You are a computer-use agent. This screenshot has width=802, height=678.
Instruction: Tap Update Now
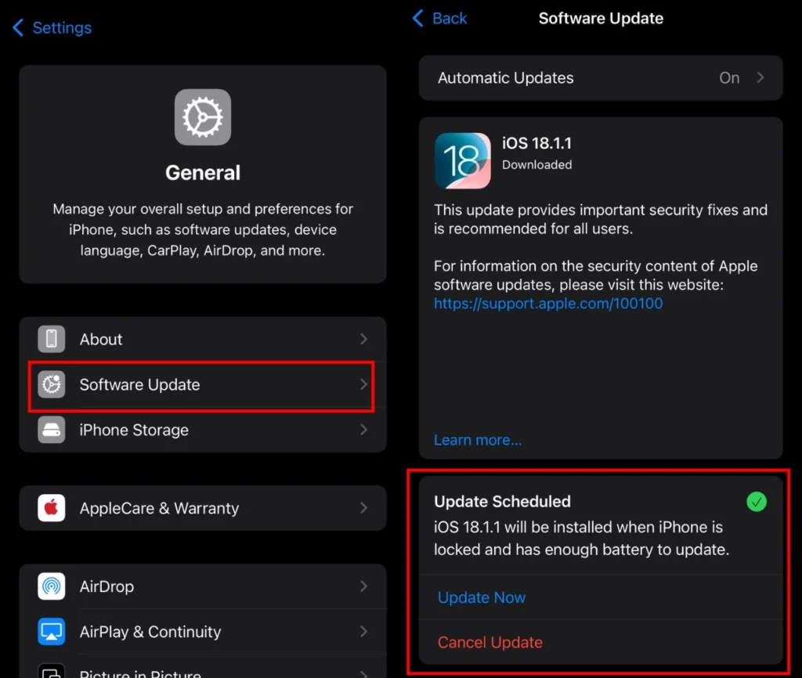[x=482, y=597]
